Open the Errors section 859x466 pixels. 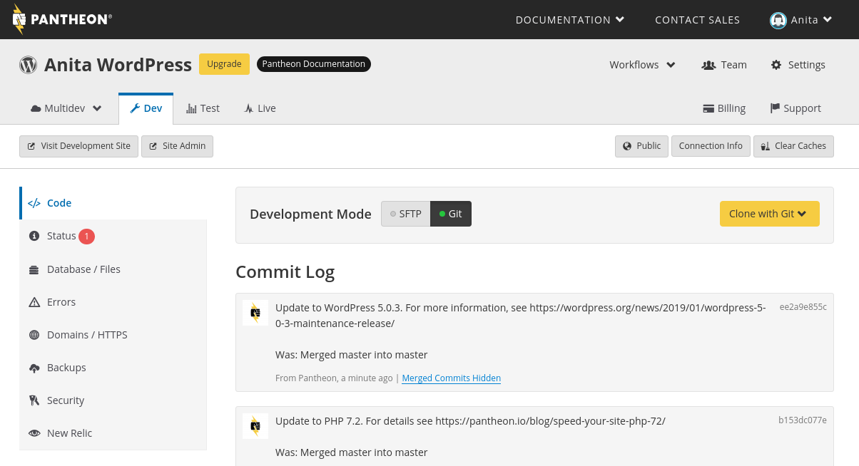click(x=113, y=302)
